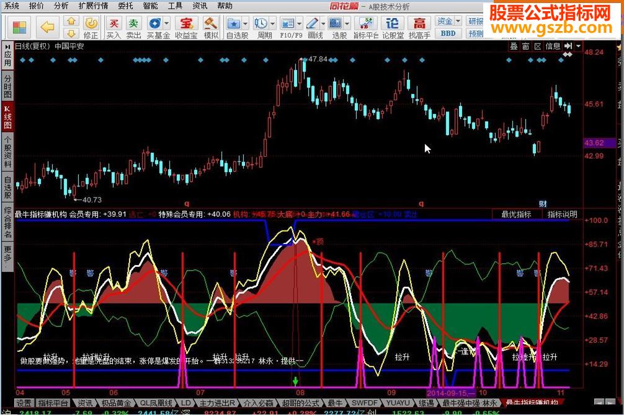Toggle the 区 range button
624x415 pixels.
coord(538,46)
